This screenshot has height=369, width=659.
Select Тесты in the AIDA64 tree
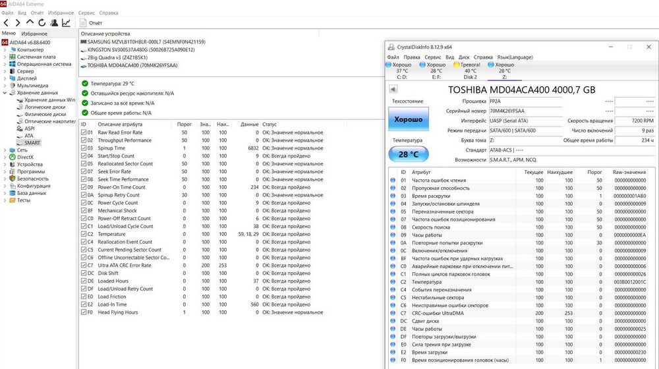24,200
